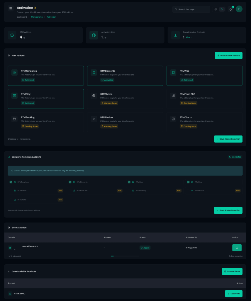This screenshot has width=251, height=301.
Task: Select the RTMWoo cart icon
Action: 173,73
